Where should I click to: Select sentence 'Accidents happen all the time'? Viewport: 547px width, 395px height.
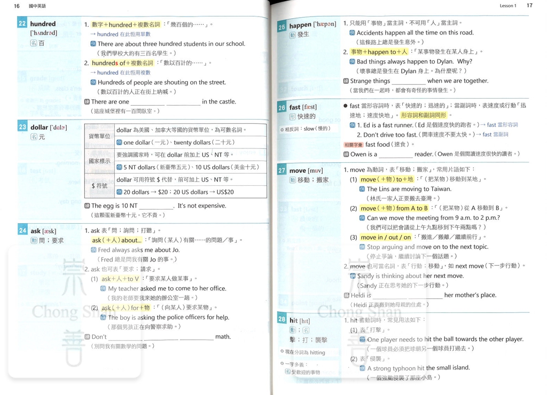tap(415, 33)
